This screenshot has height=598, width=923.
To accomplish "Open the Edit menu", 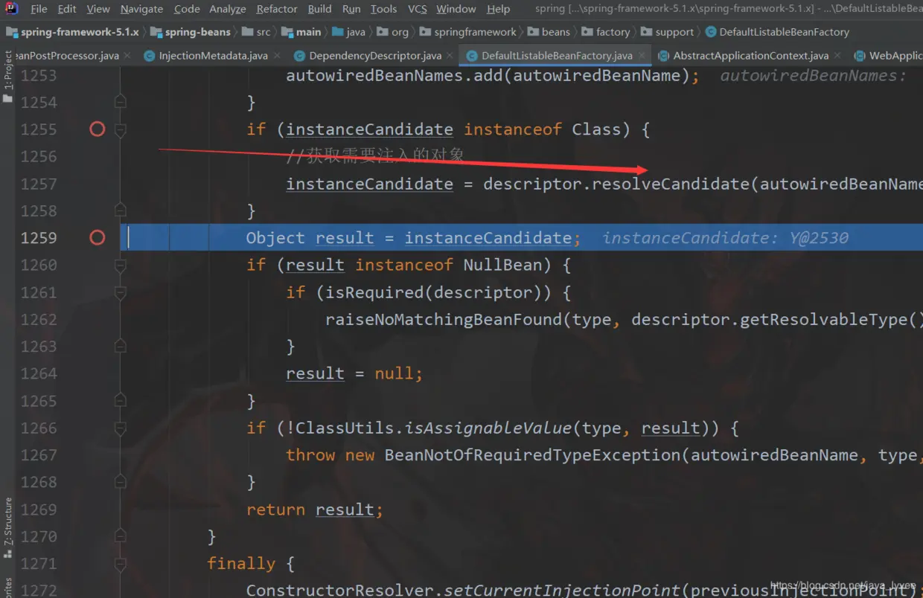I will [67, 9].
